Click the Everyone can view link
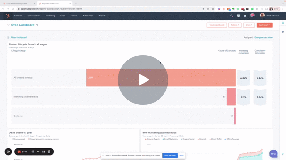The width and height of the screenshot is (286, 160). pyautogui.click(x=263, y=37)
